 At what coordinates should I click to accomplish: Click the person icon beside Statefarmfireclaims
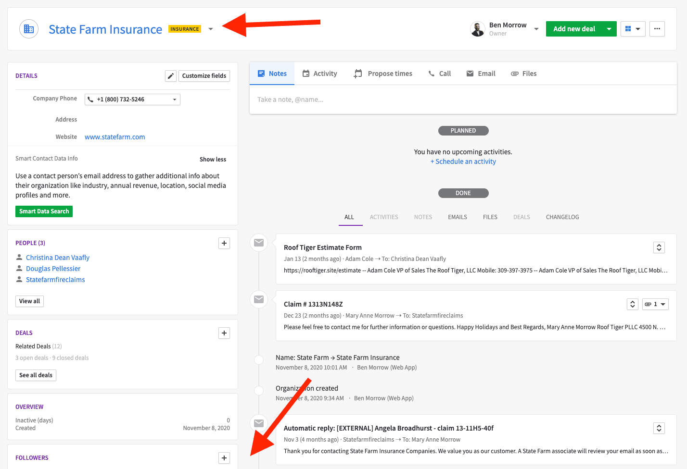(x=19, y=279)
